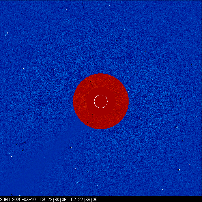The image size is (202, 202).
Task: Click the C2 22:36:05 timestamp
Action: point(84,200)
